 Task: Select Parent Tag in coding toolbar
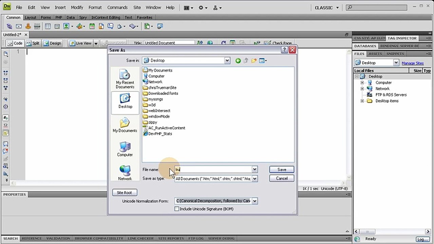click(6, 99)
